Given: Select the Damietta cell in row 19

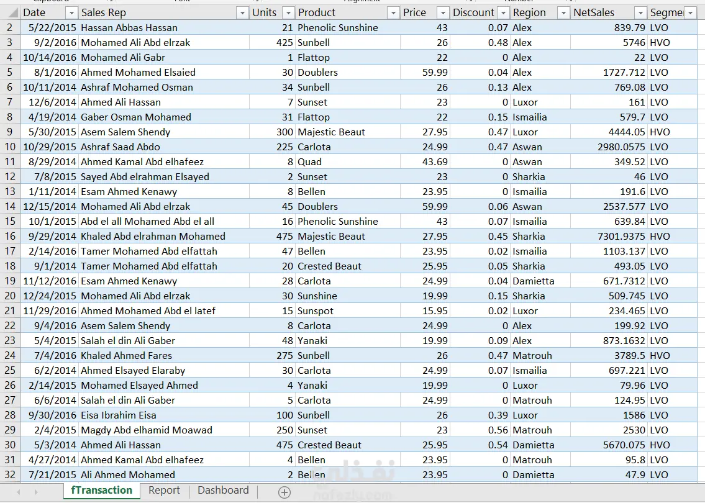Looking at the screenshot, I should click(x=540, y=281).
